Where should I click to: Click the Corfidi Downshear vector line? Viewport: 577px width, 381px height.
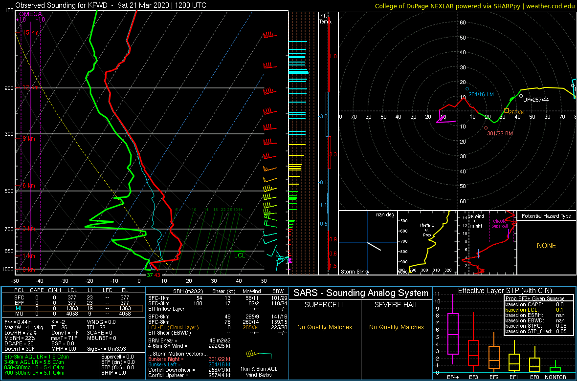pyautogui.click(x=190, y=370)
